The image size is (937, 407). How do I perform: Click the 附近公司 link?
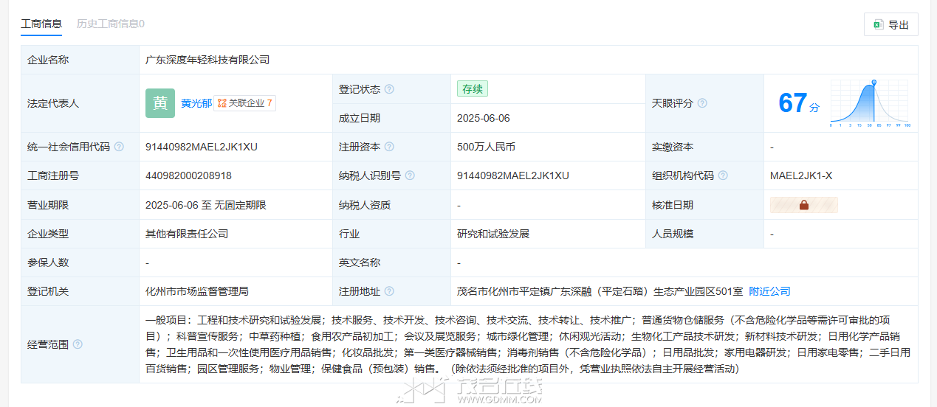coord(769,291)
